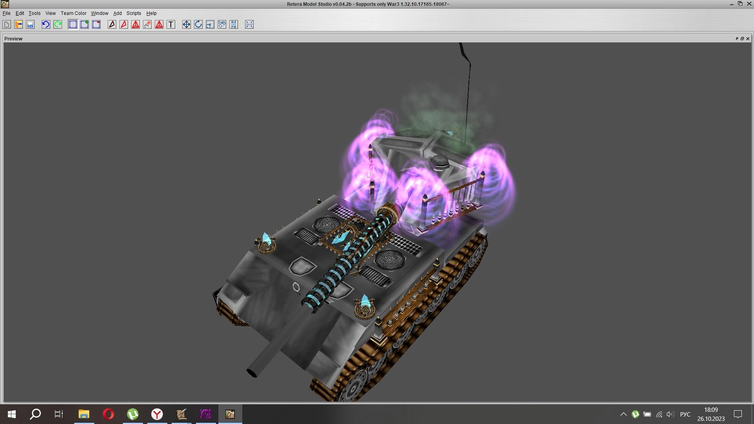Select the Move tool icon
Viewport: 754px width, 424px height.
point(186,24)
